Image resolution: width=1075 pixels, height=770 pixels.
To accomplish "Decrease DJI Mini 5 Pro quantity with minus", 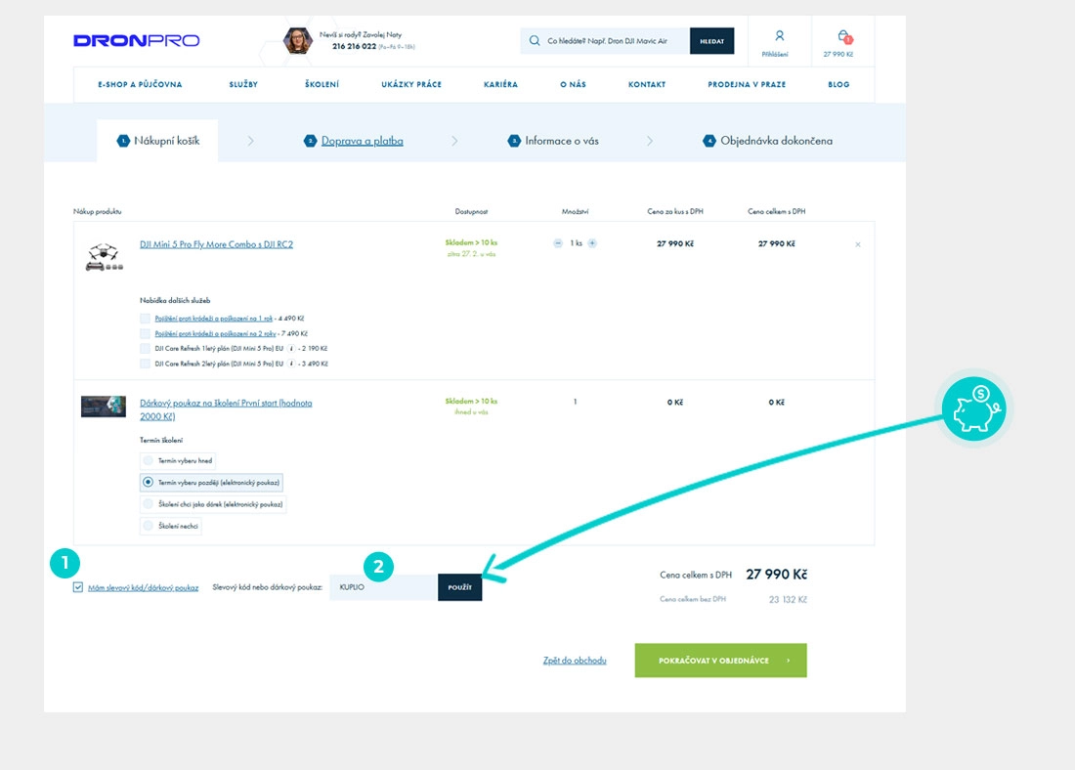I will coord(558,243).
